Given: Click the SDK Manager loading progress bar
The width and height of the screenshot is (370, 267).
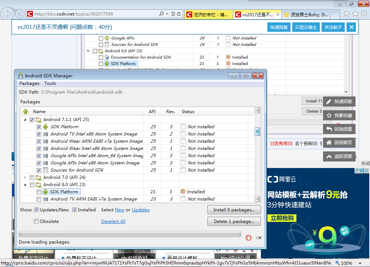Looking at the screenshot, I should click(130, 234).
